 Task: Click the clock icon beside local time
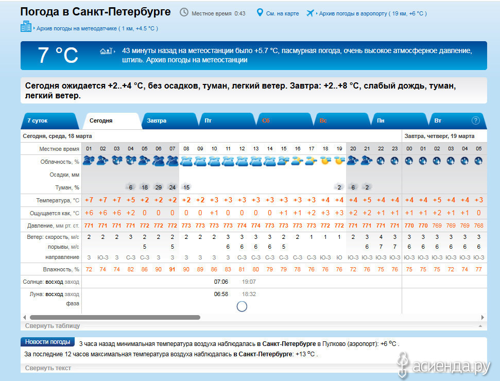184,12
